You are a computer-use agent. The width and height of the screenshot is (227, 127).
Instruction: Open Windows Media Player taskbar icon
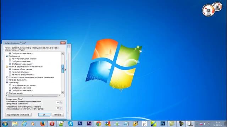pos(33,124)
